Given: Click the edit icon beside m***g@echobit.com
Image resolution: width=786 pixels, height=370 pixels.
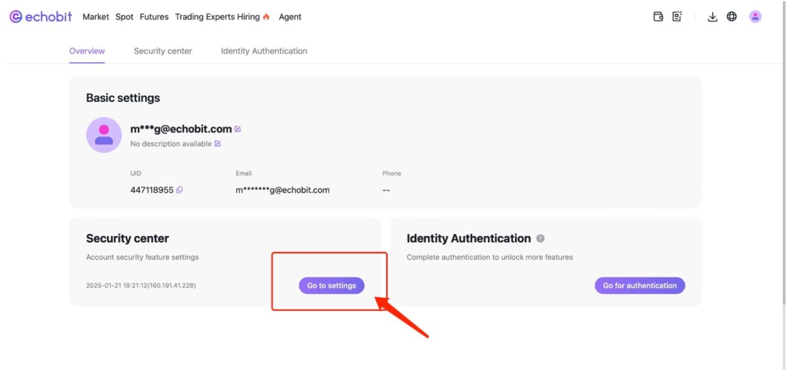Looking at the screenshot, I should tap(238, 129).
